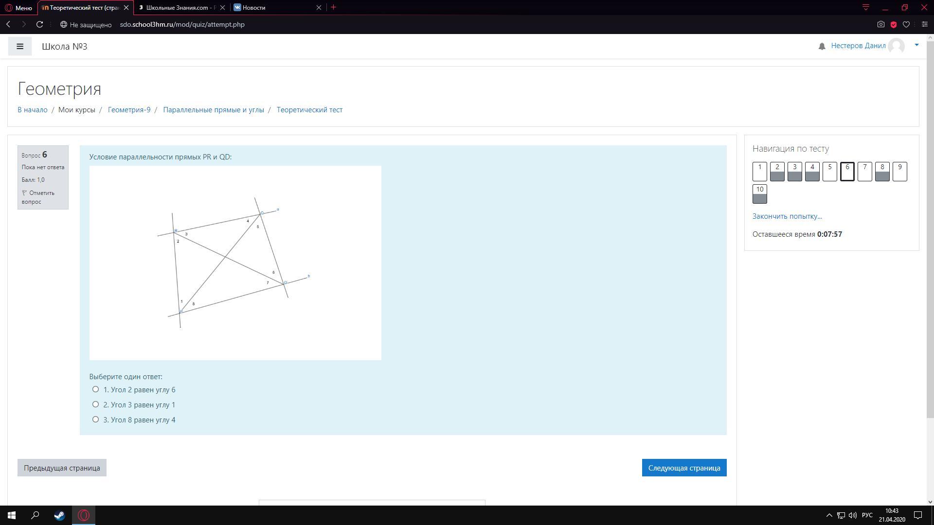This screenshot has height=525, width=934.
Task: Open Windows search magnifier
Action: click(35, 515)
